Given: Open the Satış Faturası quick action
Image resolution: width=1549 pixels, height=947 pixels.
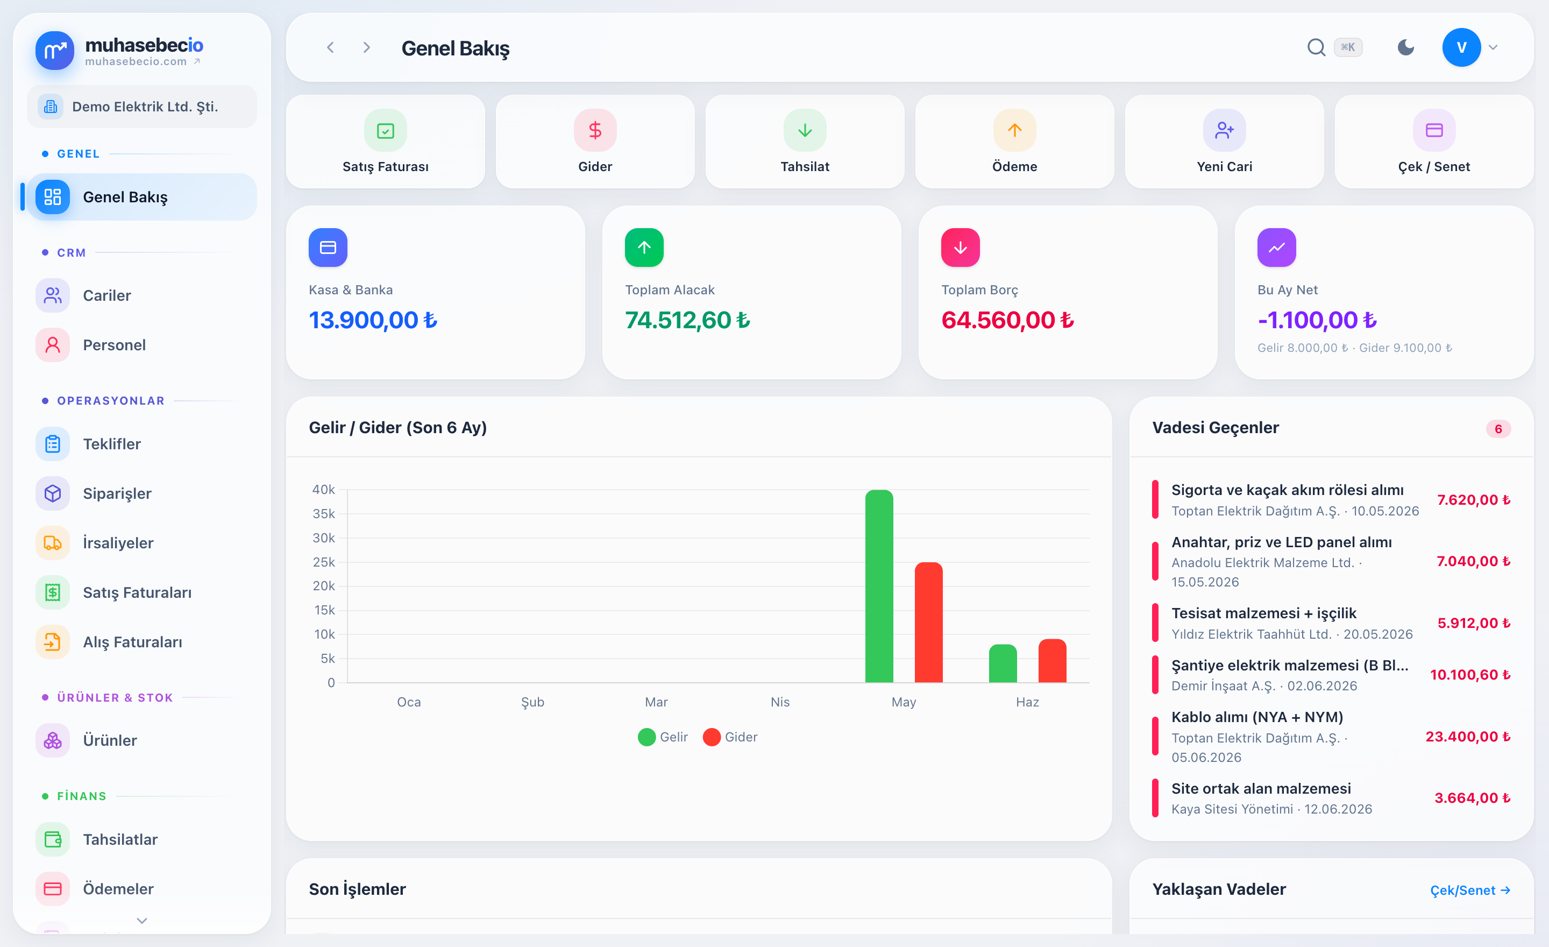Looking at the screenshot, I should click(385, 142).
